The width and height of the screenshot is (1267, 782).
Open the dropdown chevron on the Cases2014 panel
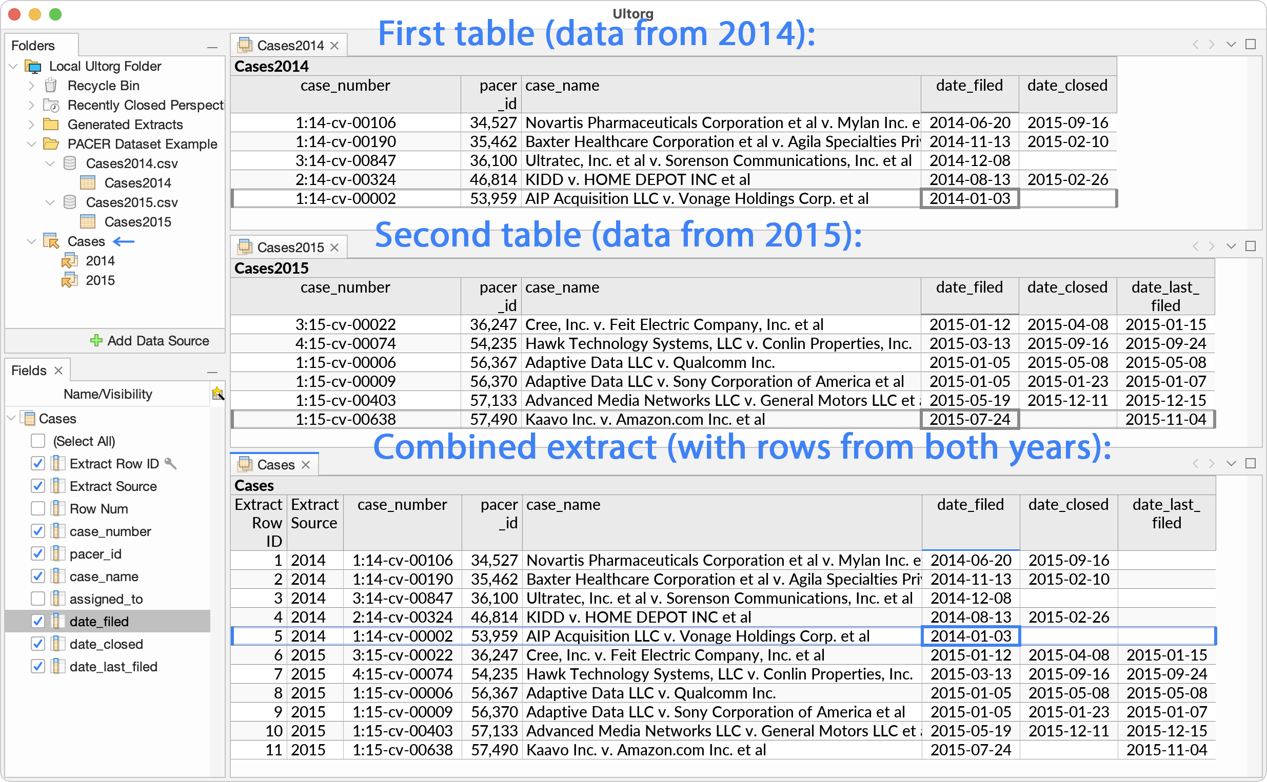point(1230,45)
